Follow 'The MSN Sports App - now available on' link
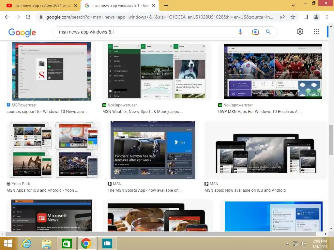334x250 pixels. (145, 190)
